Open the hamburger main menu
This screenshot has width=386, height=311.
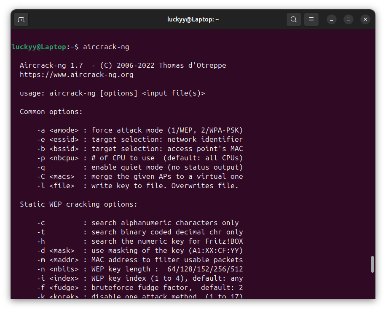[x=311, y=19]
